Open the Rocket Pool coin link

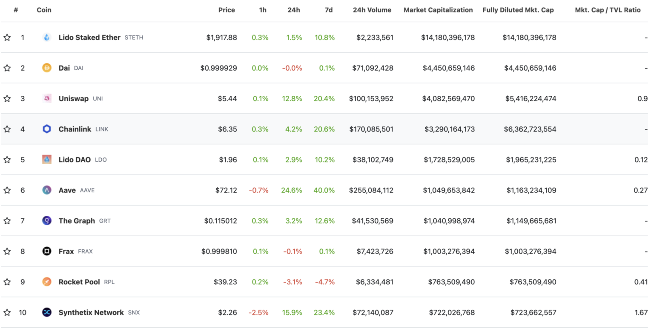(79, 282)
